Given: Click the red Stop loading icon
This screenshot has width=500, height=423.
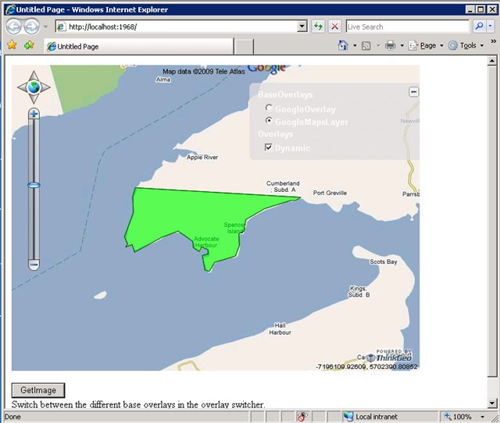Looking at the screenshot, I should pos(334,27).
